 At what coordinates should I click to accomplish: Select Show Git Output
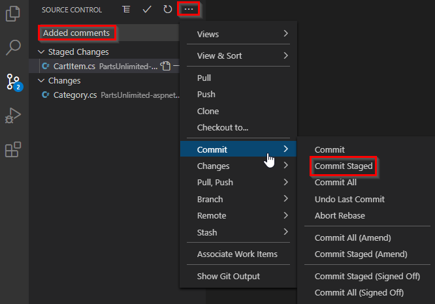point(228,276)
